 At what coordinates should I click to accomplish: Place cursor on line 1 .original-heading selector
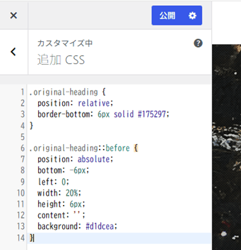click(x=63, y=92)
